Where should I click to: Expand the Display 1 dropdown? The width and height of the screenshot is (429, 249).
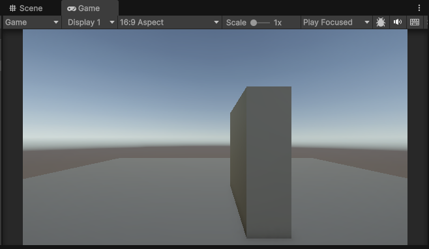pos(90,22)
